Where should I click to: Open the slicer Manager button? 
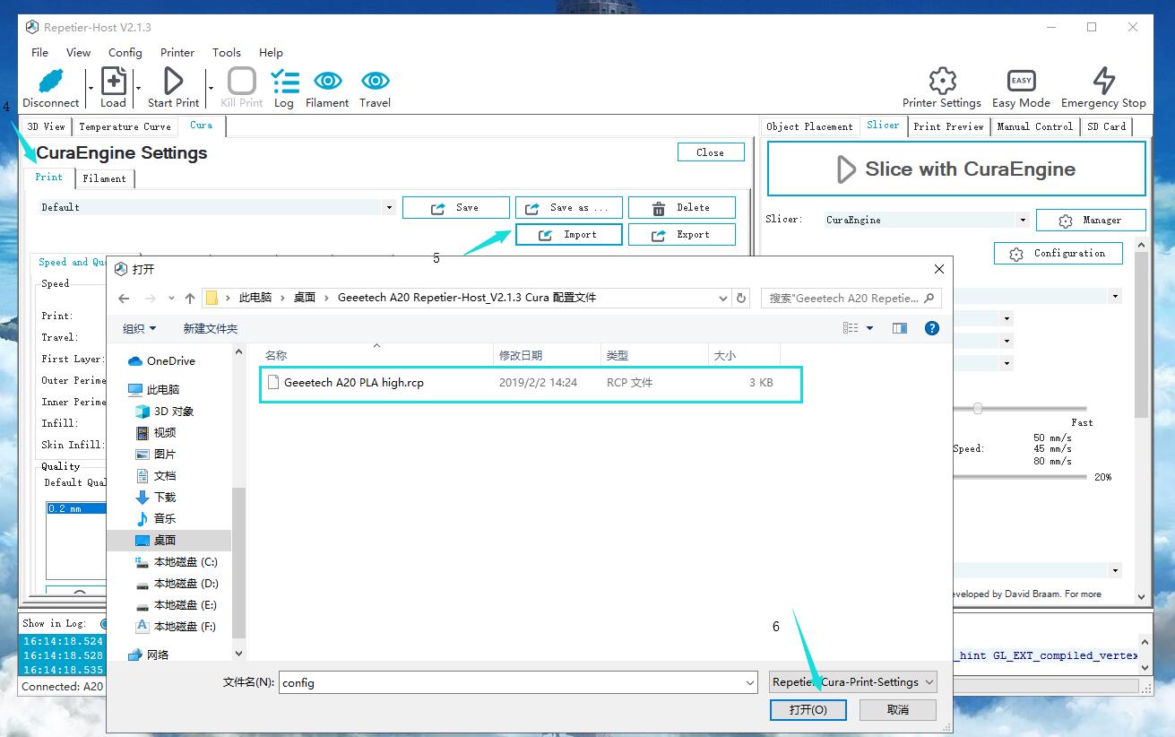click(1091, 220)
